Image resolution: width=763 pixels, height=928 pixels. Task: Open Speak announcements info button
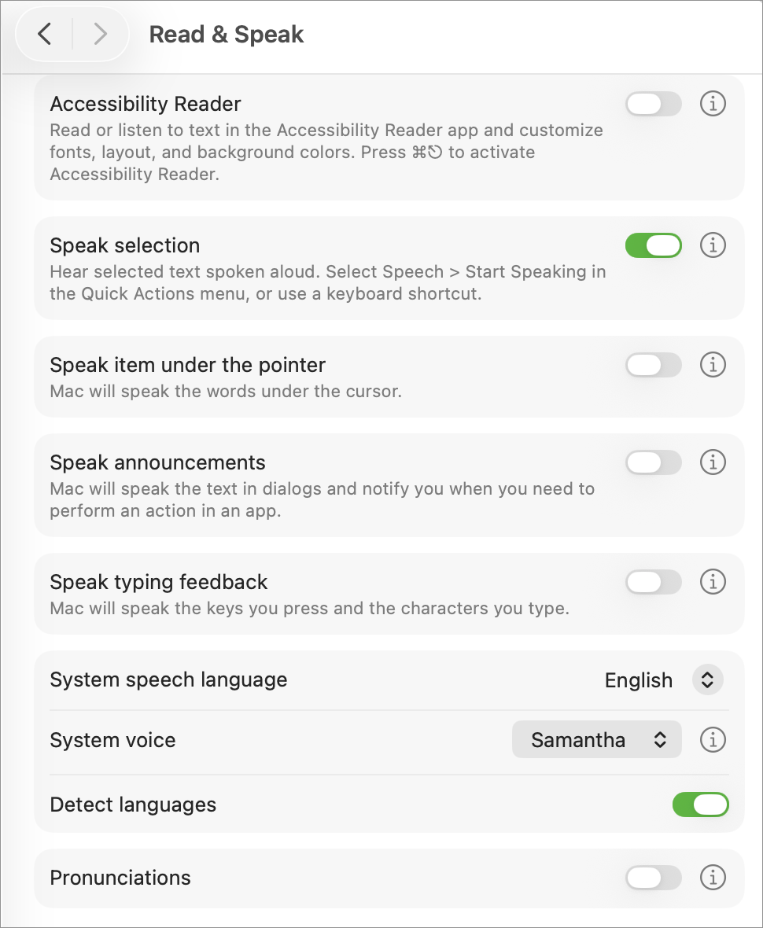713,462
